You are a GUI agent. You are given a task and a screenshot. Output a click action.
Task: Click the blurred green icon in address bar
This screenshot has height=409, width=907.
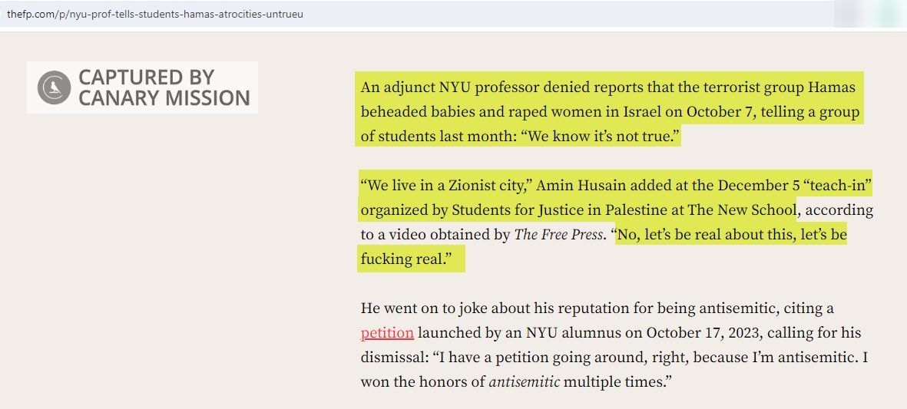click(x=888, y=15)
